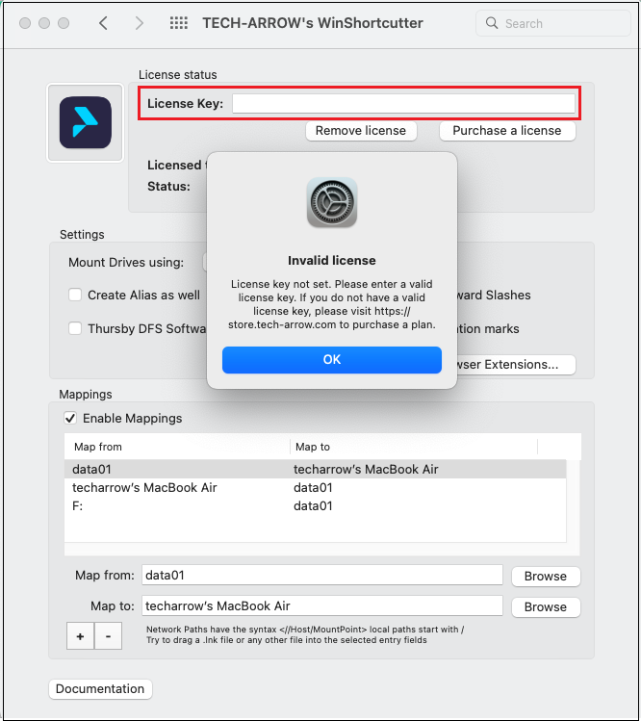The height and width of the screenshot is (721, 641).
Task: Toggle the Thursby DFS Software checkbox
Action: click(75, 328)
